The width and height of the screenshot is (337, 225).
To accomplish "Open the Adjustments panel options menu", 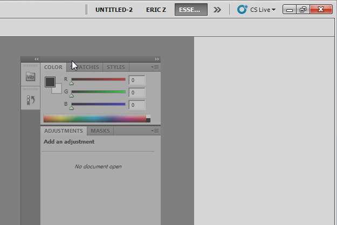I will click(x=155, y=131).
